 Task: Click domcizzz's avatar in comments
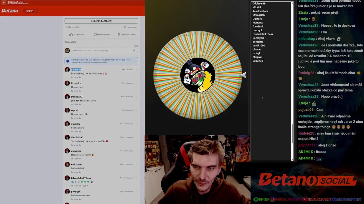coord(67,151)
